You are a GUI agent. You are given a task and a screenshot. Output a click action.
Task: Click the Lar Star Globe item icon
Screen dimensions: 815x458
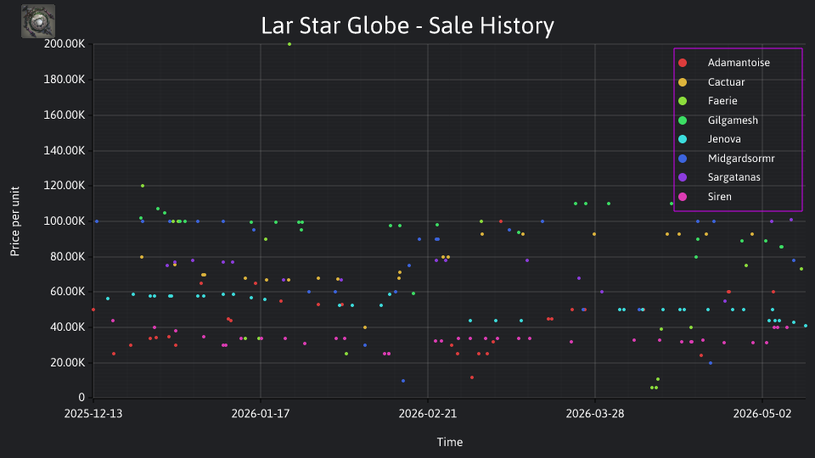click(38, 21)
